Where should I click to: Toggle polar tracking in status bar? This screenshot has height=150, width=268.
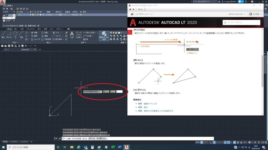coord(214,142)
